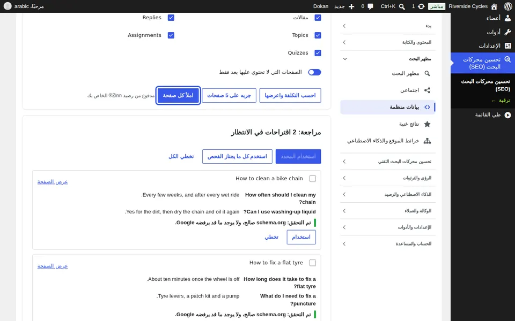Image resolution: width=515 pixels, height=321 pixels.
Task: Click the جربه على 5 صفحات button
Action: coord(229,95)
